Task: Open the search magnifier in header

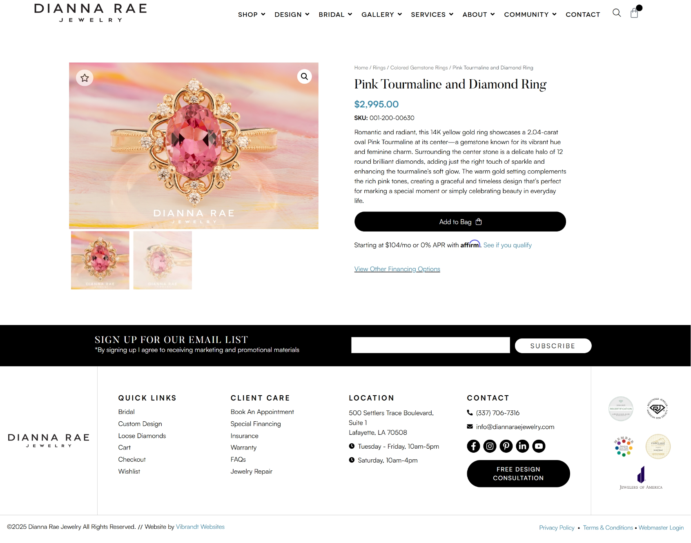Action: pos(617,13)
